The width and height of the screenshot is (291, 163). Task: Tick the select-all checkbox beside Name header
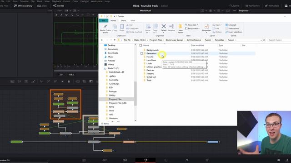click(140, 45)
